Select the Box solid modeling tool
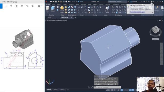 pos(47,9)
